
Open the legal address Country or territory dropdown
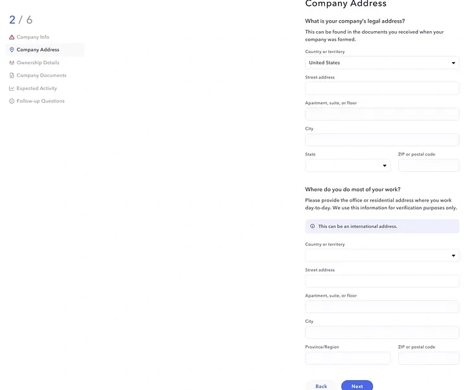(382, 63)
